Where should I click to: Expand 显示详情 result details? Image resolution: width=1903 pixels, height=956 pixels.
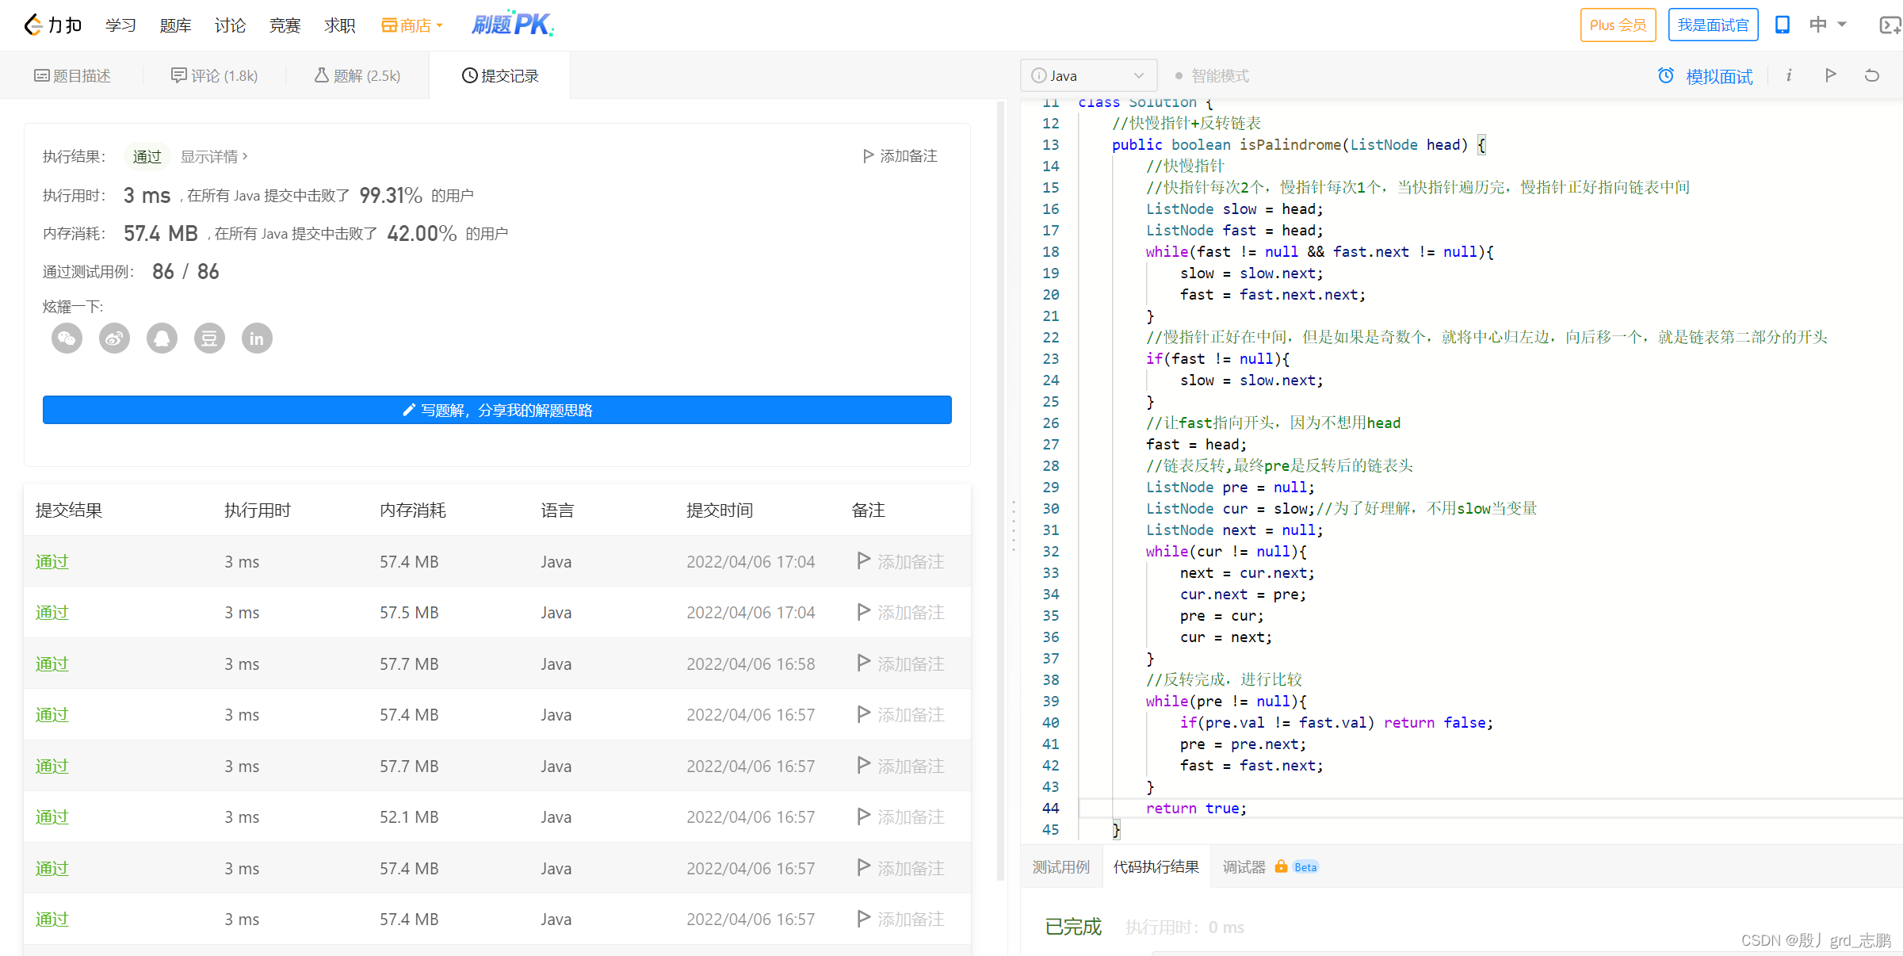[x=214, y=157]
